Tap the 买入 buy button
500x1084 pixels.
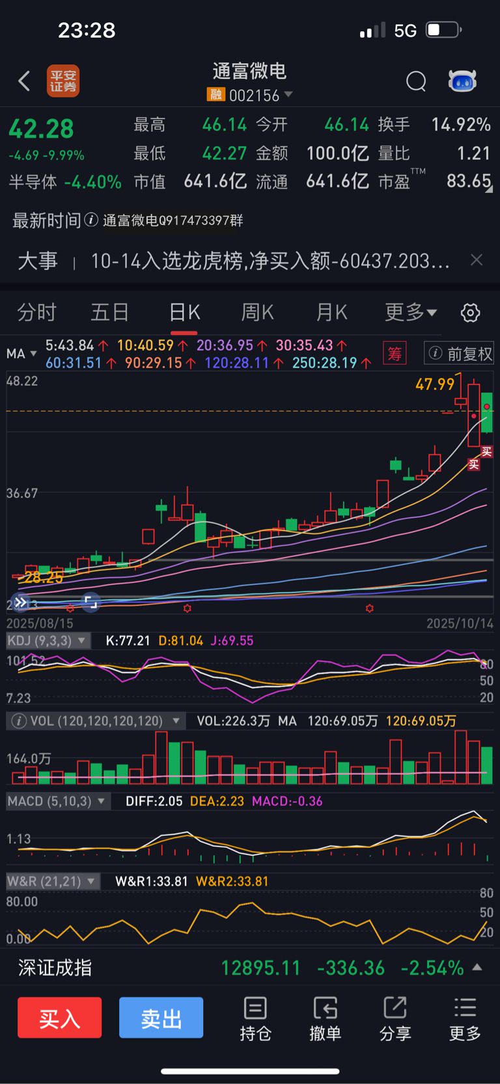click(x=59, y=1017)
